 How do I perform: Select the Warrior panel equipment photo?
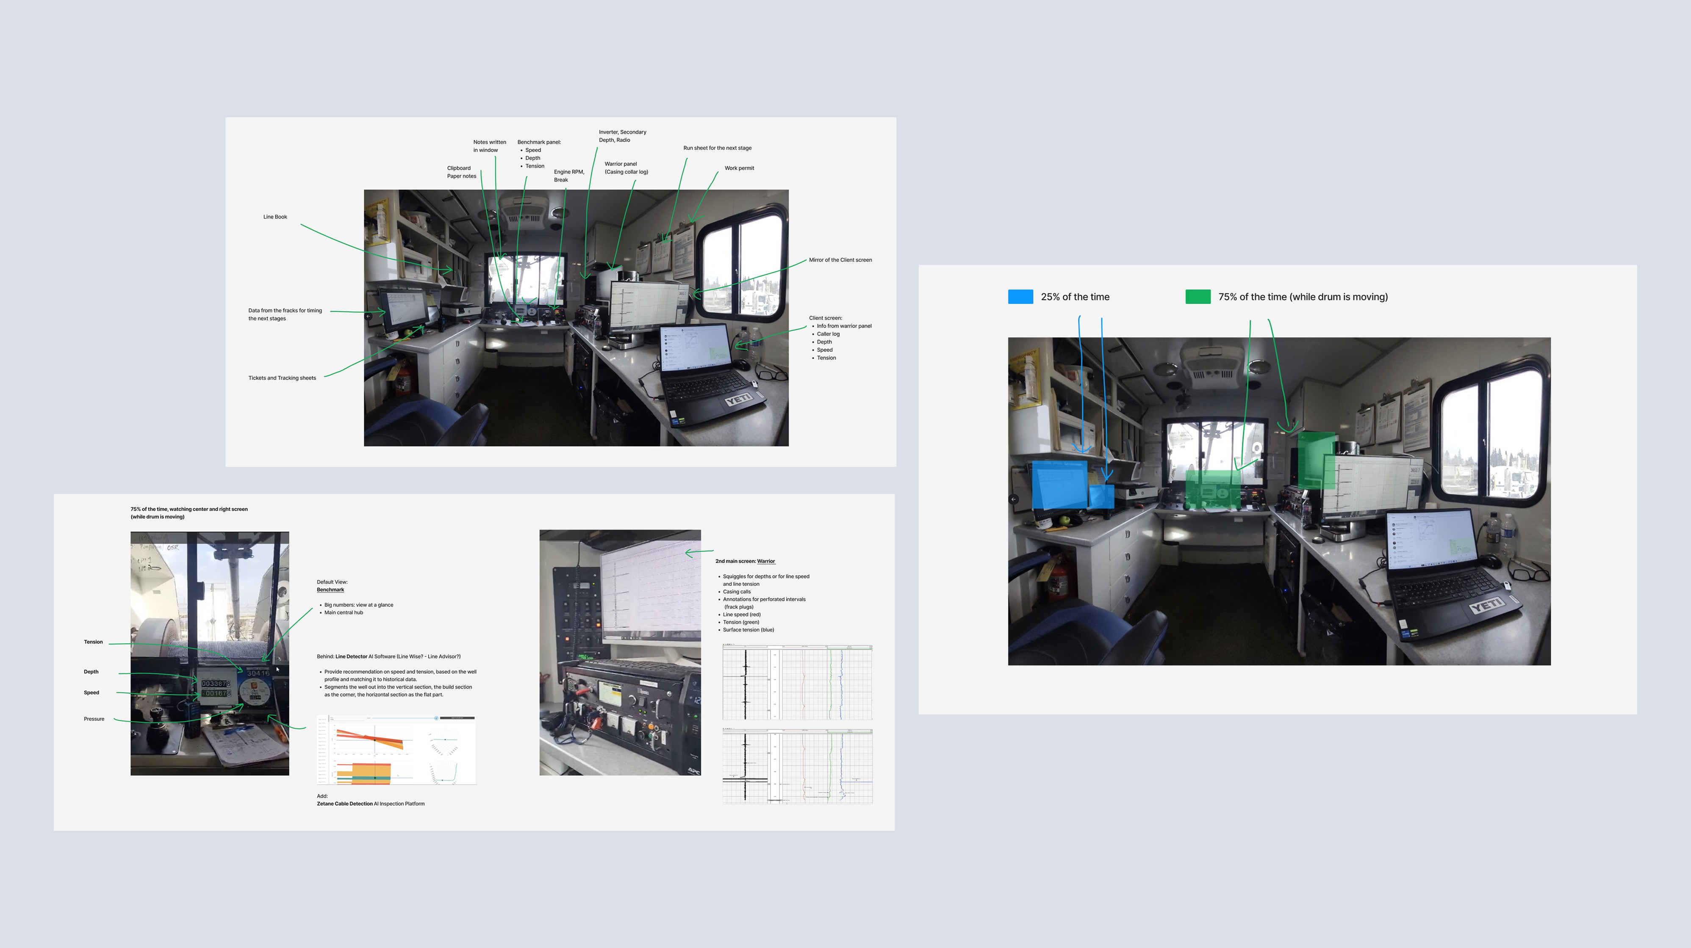[x=620, y=652]
